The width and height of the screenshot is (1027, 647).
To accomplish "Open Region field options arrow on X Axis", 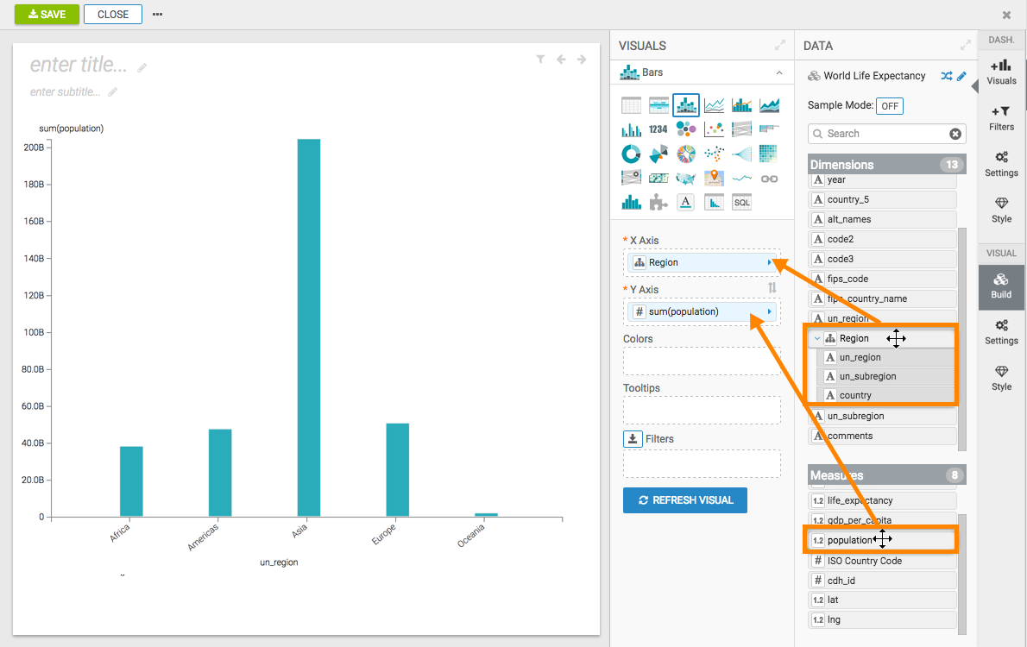I will pyautogui.click(x=769, y=262).
